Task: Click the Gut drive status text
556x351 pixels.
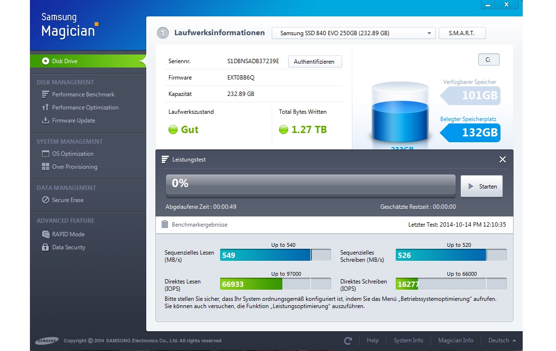Action: coord(190,130)
